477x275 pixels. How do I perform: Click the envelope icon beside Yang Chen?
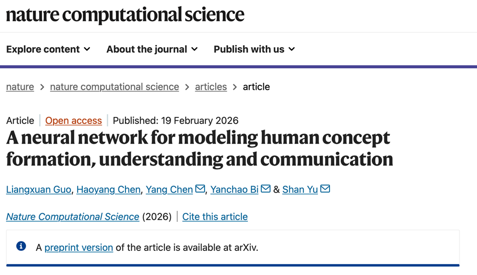(x=200, y=189)
